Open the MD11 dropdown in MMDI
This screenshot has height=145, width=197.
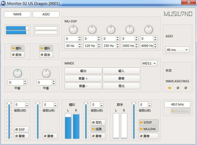pyautogui.click(x=149, y=63)
